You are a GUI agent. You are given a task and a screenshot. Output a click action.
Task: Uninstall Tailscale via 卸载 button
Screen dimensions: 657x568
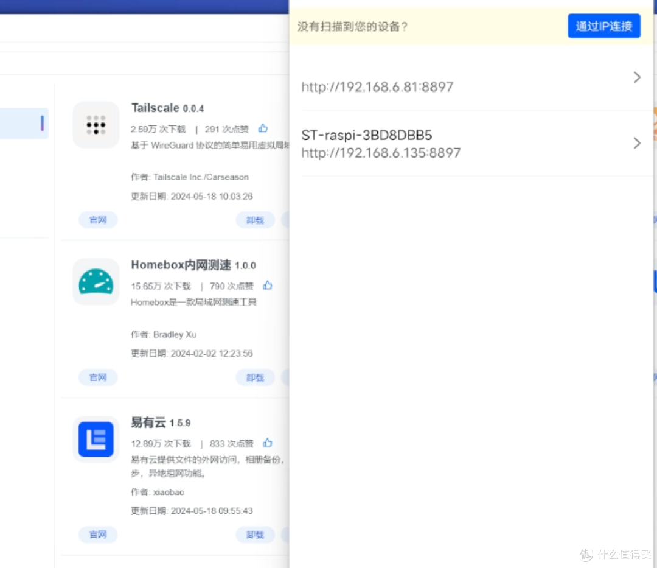click(x=255, y=220)
